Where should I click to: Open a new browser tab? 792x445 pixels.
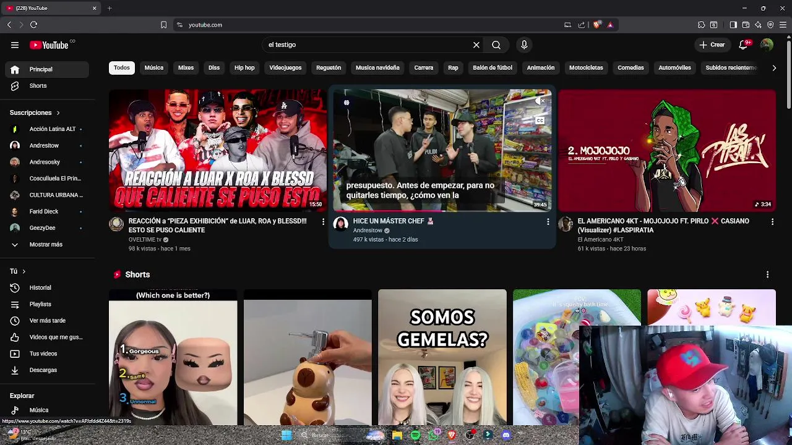point(110,8)
